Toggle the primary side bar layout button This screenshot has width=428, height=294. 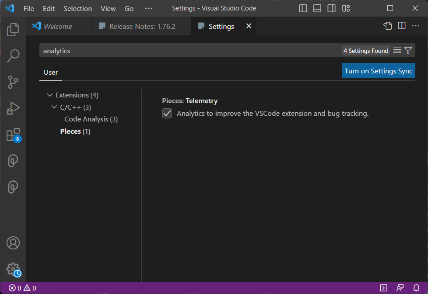tap(303, 8)
